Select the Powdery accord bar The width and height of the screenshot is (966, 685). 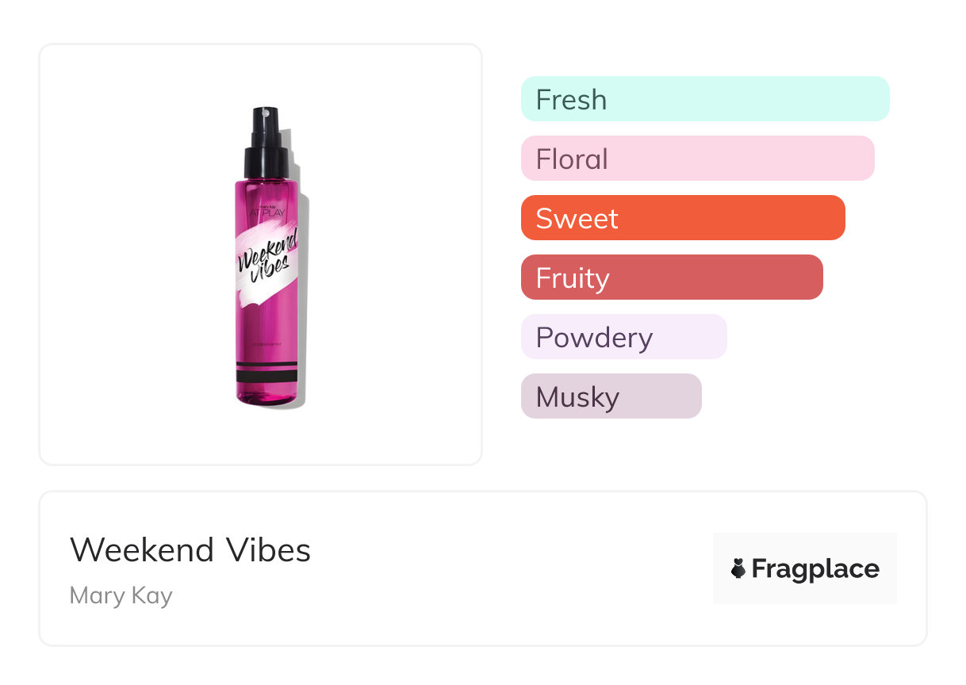point(623,337)
